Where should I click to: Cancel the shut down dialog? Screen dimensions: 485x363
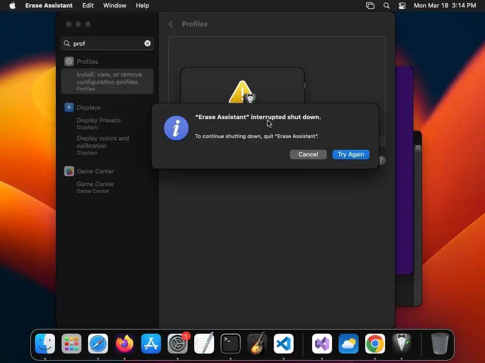click(x=308, y=155)
